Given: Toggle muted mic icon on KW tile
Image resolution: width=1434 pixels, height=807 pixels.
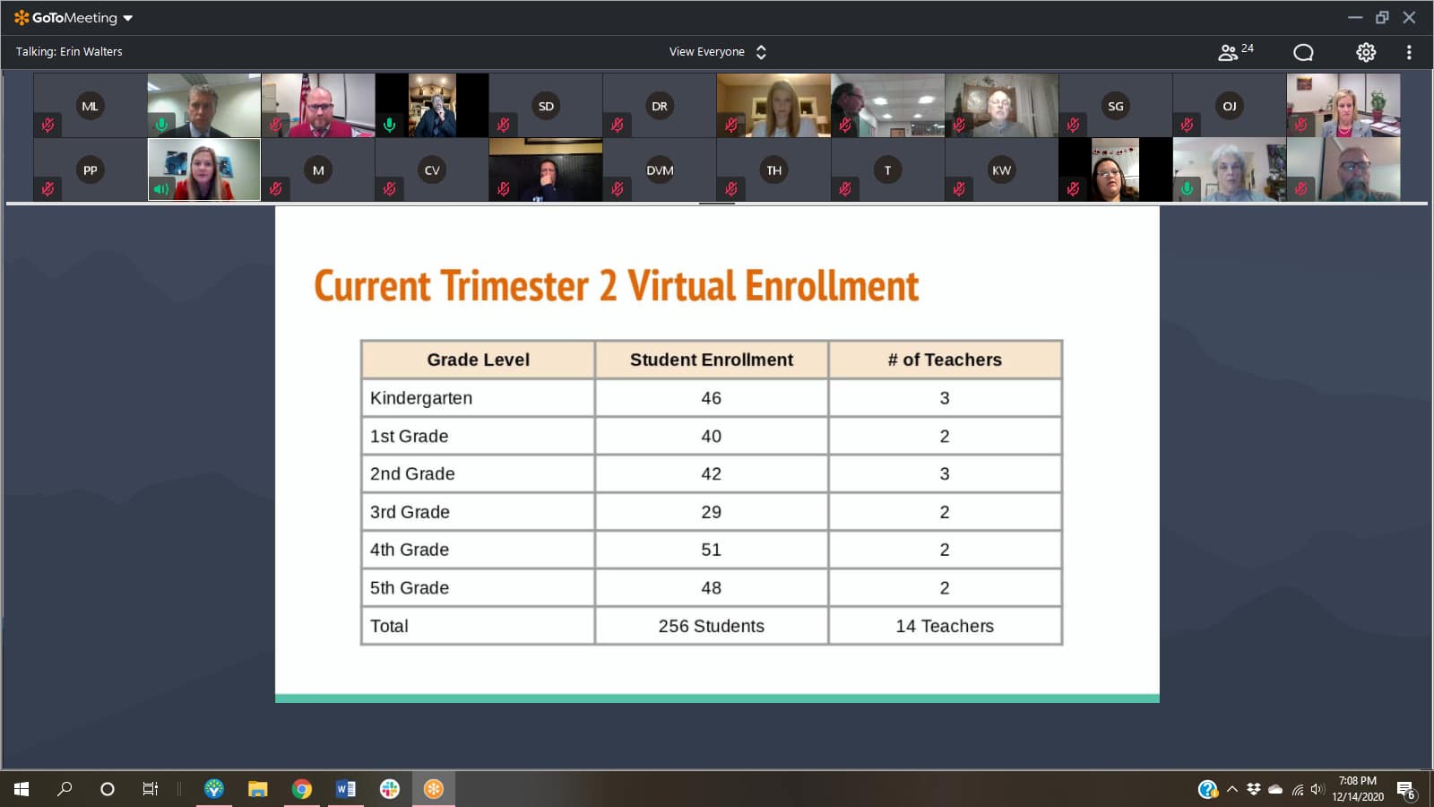Looking at the screenshot, I should click(959, 188).
